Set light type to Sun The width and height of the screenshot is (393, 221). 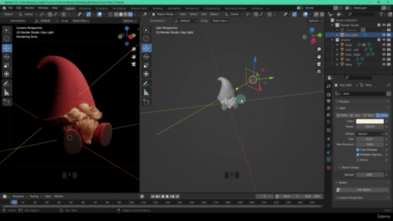(355, 115)
